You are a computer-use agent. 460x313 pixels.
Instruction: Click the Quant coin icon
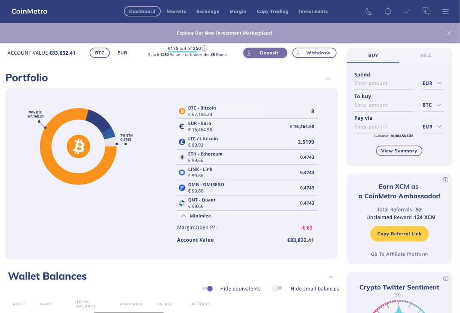point(182,203)
